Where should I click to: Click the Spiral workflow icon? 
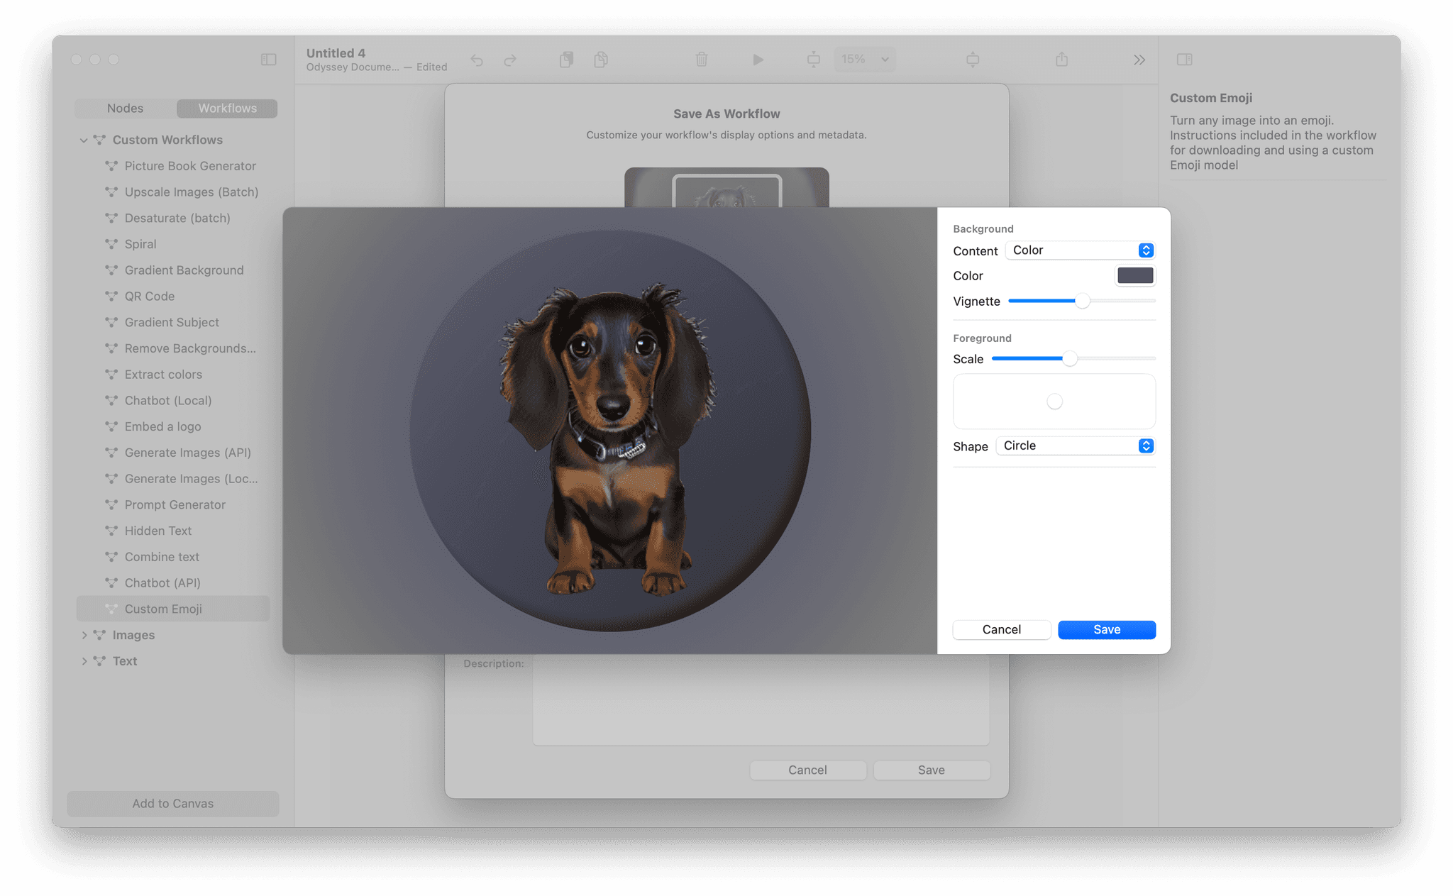tap(111, 243)
